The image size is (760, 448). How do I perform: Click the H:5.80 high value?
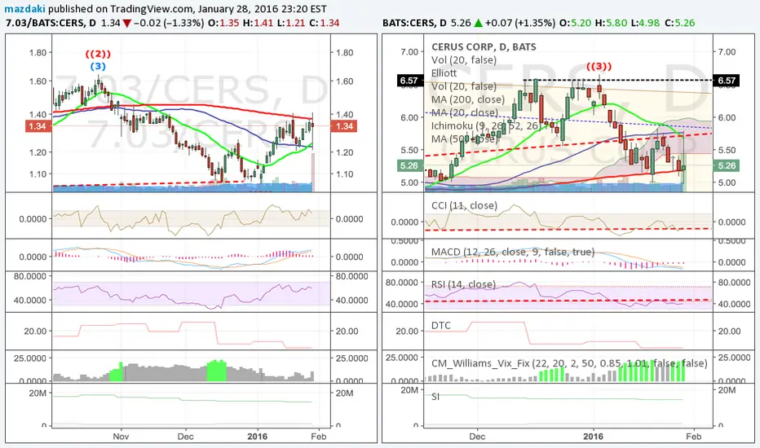click(611, 23)
